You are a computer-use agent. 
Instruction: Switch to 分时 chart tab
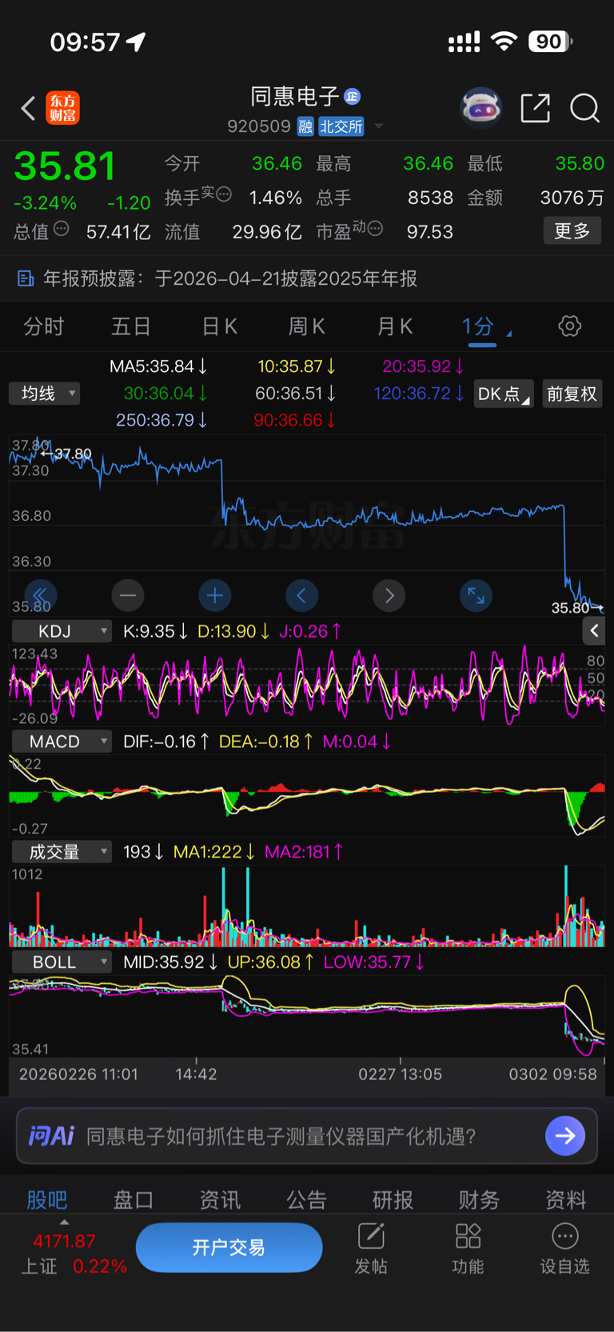(x=44, y=326)
